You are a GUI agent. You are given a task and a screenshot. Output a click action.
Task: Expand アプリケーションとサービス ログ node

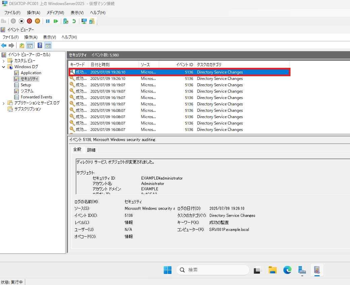click(3, 103)
